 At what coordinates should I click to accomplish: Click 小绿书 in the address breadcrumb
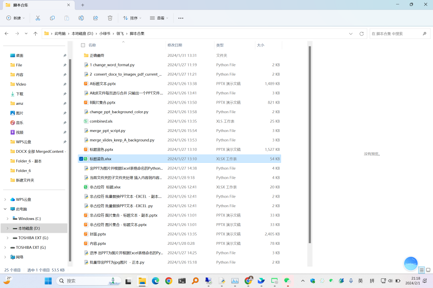(105, 34)
